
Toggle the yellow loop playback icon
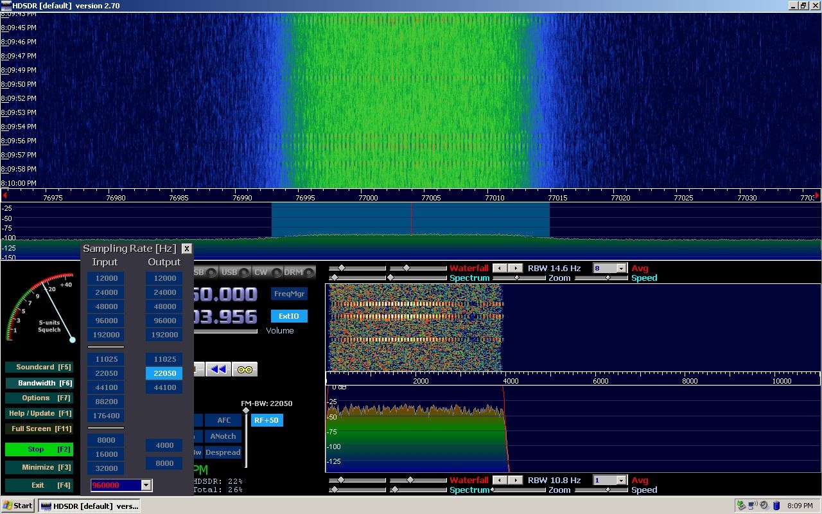pos(245,369)
